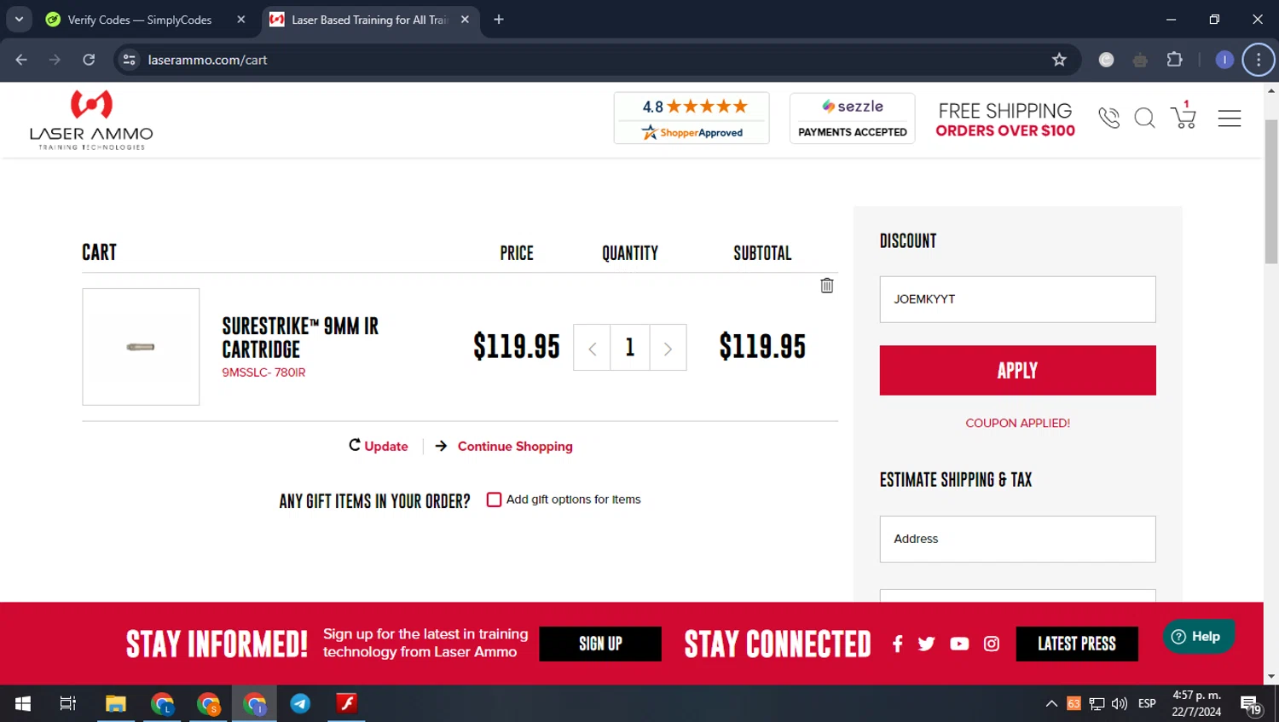Click the Address input field

point(1017,539)
